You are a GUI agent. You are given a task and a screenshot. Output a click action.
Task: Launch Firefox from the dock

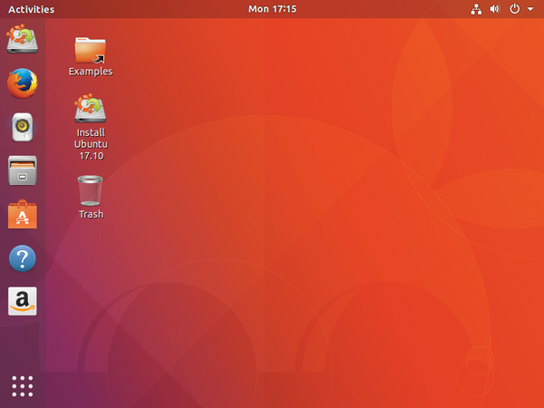click(22, 83)
